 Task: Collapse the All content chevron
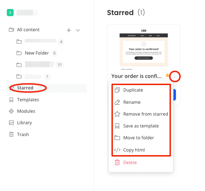click(x=78, y=30)
